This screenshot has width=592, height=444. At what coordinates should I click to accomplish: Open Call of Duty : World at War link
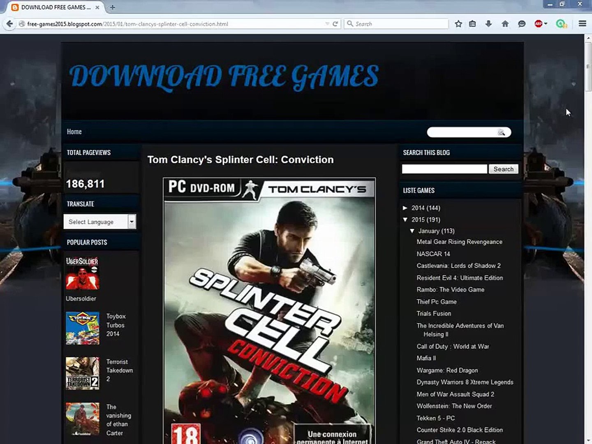coord(453,346)
